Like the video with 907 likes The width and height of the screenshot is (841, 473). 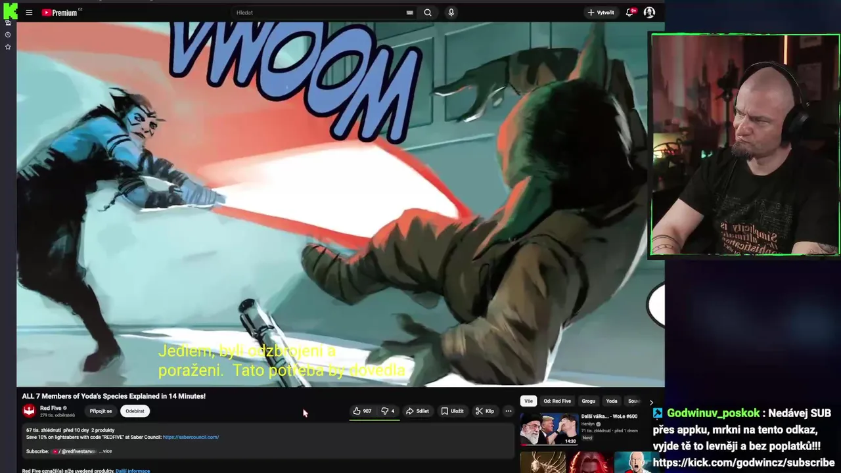[x=362, y=411]
